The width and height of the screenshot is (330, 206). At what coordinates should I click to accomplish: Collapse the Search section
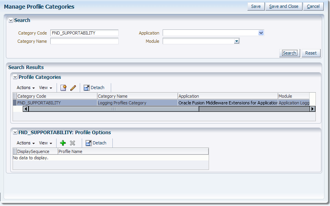pyautogui.click(x=11, y=20)
